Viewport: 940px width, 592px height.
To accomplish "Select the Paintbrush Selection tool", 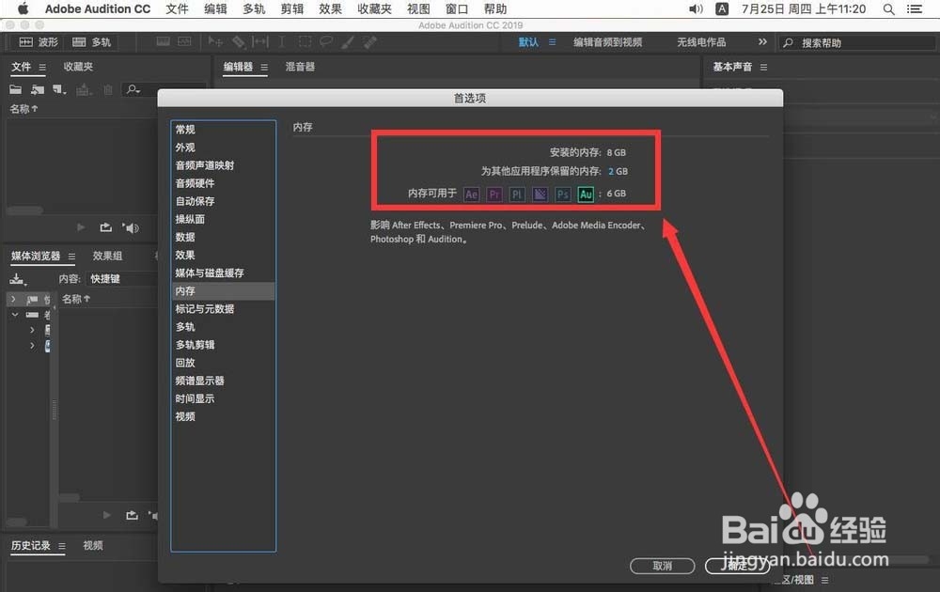I will click(x=348, y=41).
